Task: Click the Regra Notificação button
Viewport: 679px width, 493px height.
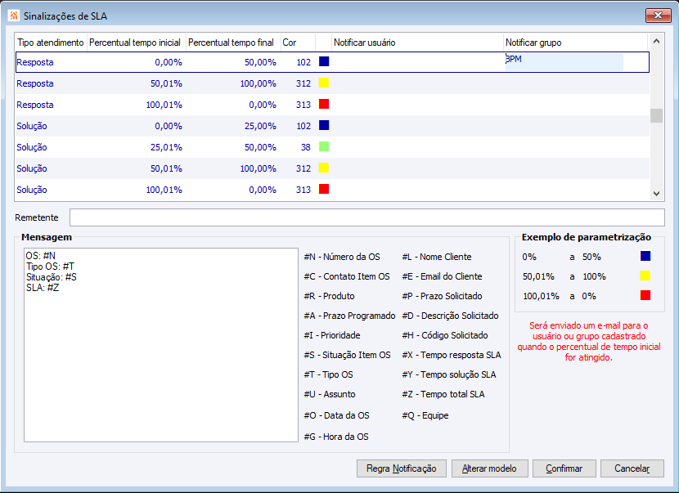Action: (402, 468)
